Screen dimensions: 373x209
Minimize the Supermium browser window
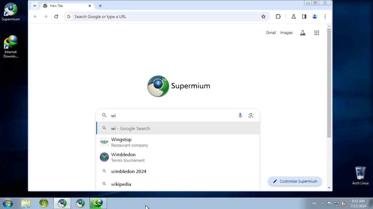pyautogui.click(x=308, y=3)
